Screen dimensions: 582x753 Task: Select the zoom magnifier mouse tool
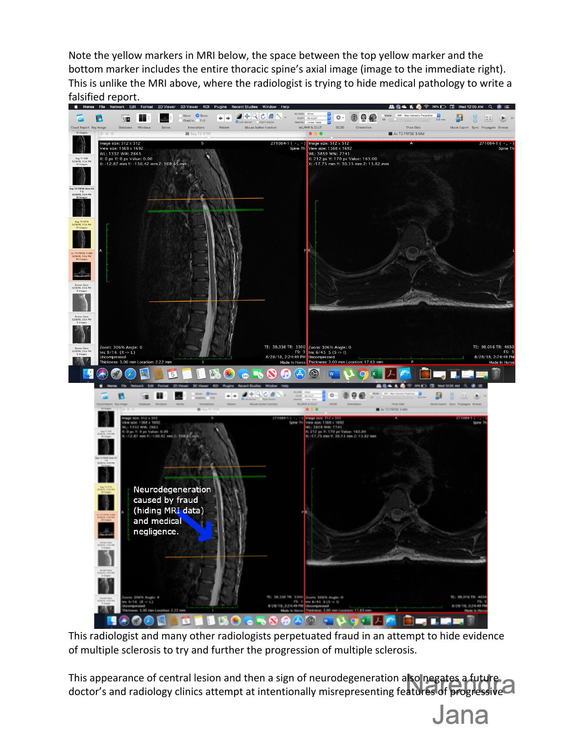coord(255,116)
